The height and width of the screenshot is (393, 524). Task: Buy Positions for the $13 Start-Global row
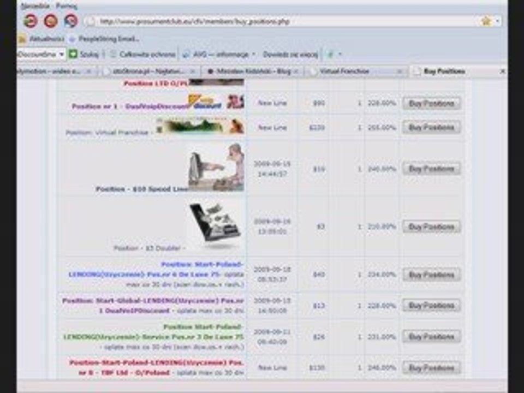pyautogui.click(x=431, y=306)
